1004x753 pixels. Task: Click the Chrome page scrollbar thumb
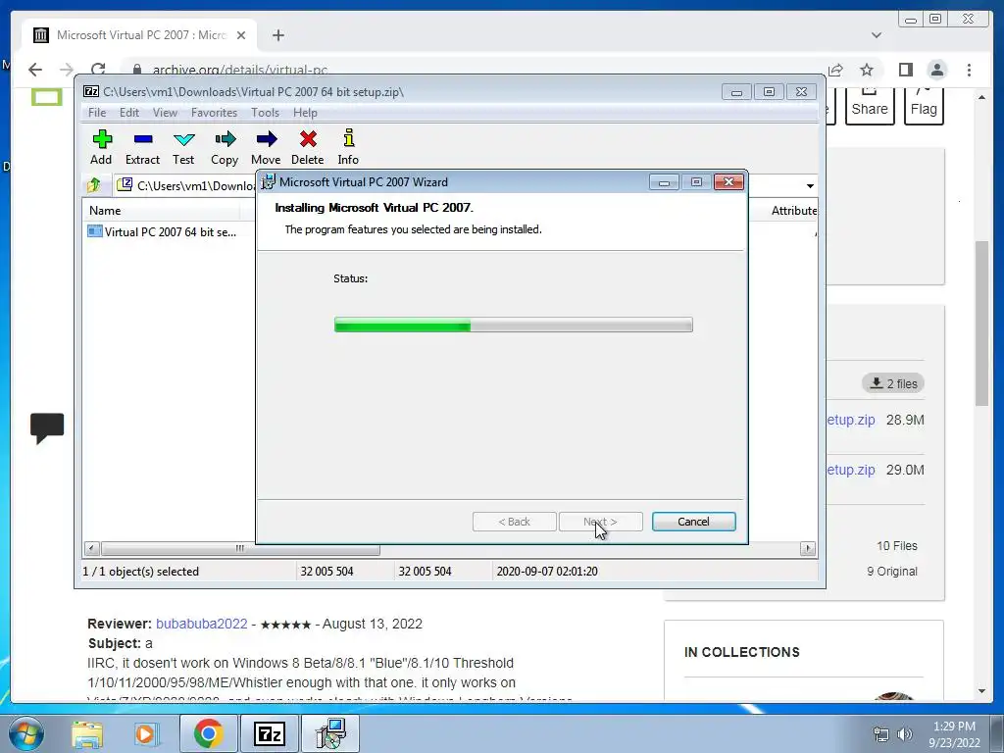coord(981,323)
